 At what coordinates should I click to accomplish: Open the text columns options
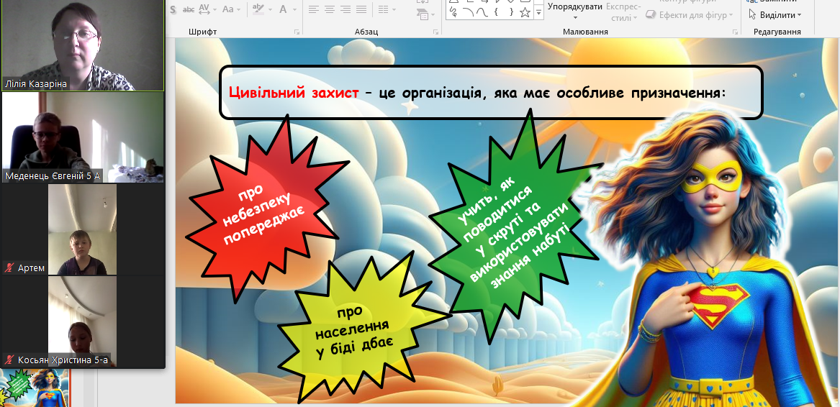pyautogui.click(x=382, y=9)
